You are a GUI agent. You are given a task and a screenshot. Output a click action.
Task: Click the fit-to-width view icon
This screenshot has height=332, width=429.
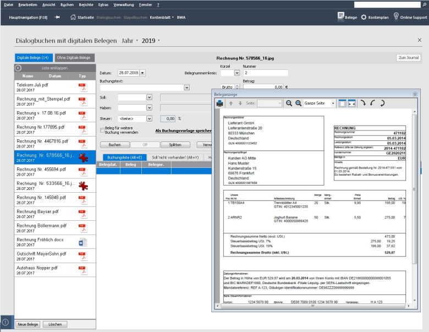tap(353, 103)
